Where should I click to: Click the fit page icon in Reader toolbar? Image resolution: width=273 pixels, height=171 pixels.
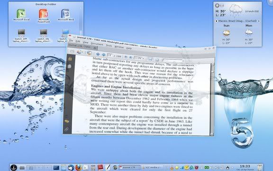pos(157,60)
